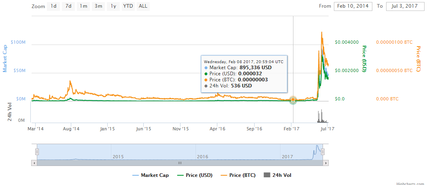Set zoom range to 1d
This screenshot has width=427, height=185.
click(x=53, y=6)
